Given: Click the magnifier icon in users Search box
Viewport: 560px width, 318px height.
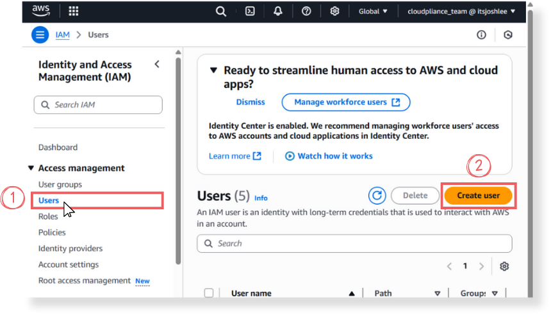Looking at the screenshot, I should coord(208,244).
